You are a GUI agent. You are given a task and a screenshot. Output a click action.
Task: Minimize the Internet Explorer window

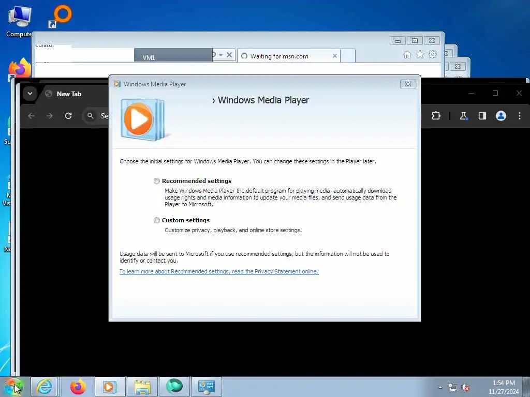[397, 41]
